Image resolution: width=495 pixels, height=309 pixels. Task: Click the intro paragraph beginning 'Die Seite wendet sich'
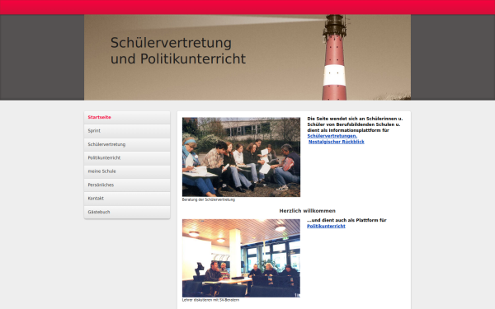pos(355,124)
